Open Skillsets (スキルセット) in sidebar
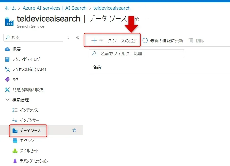This screenshot has height=166, width=230. click(29, 151)
